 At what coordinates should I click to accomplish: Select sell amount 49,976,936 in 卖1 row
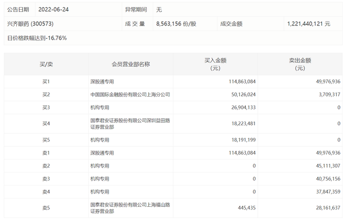click(328, 153)
